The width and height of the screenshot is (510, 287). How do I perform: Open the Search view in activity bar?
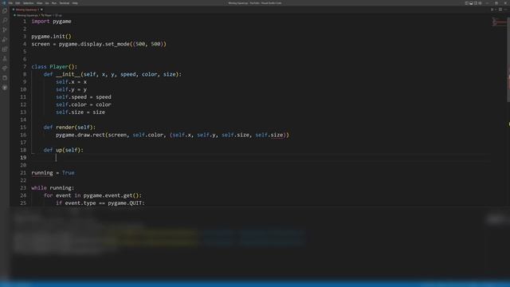pos(5,21)
